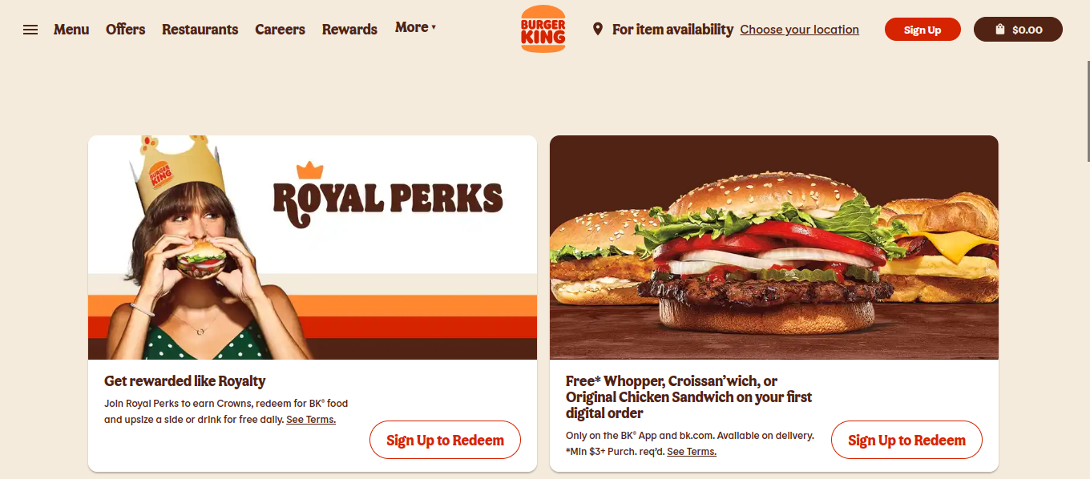
Task: Click Choose your location link
Action: click(x=799, y=30)
